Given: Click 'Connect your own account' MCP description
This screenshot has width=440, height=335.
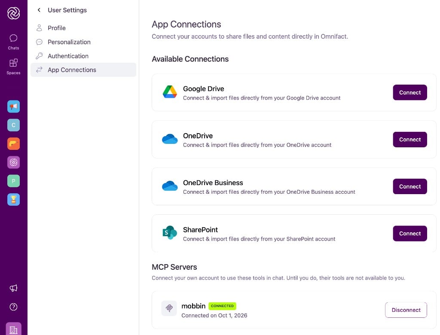Looking at the screenshot, I should click(278, 278).
